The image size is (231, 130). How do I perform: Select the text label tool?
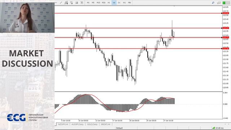click(82, 3)
